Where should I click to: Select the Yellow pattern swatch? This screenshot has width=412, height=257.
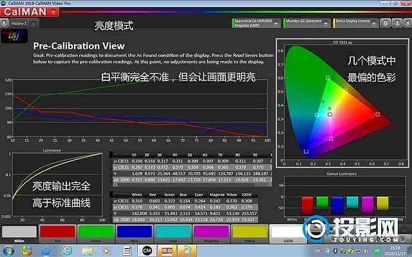tap(250, 234)
